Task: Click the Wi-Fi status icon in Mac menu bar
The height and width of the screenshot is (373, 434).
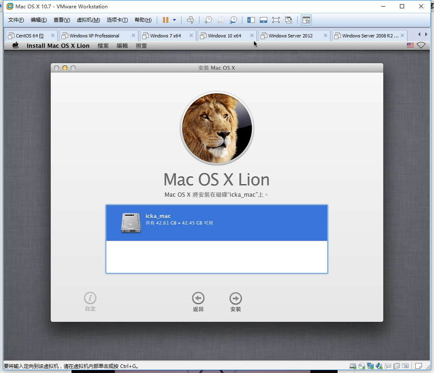Action: click(x=421, y=45)
